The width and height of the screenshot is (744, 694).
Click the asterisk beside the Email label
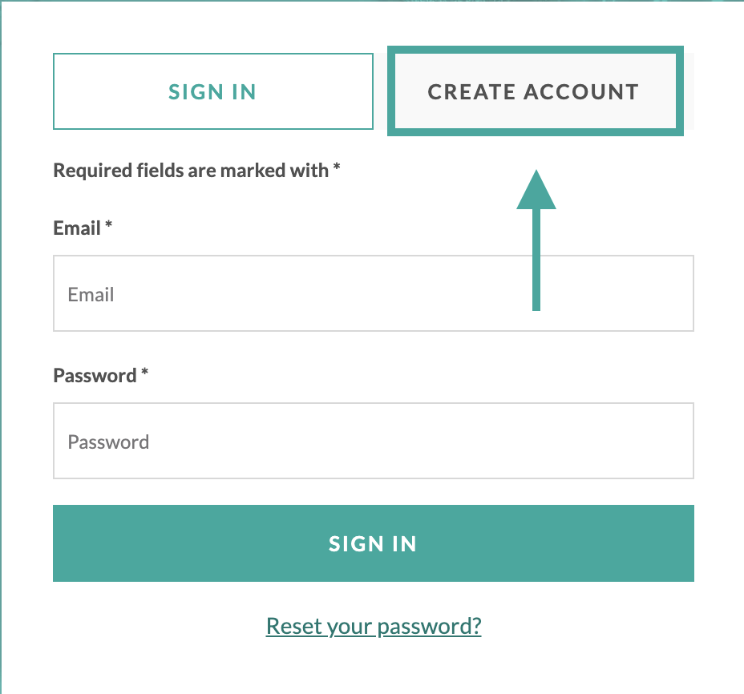click(x=108, y=227)
